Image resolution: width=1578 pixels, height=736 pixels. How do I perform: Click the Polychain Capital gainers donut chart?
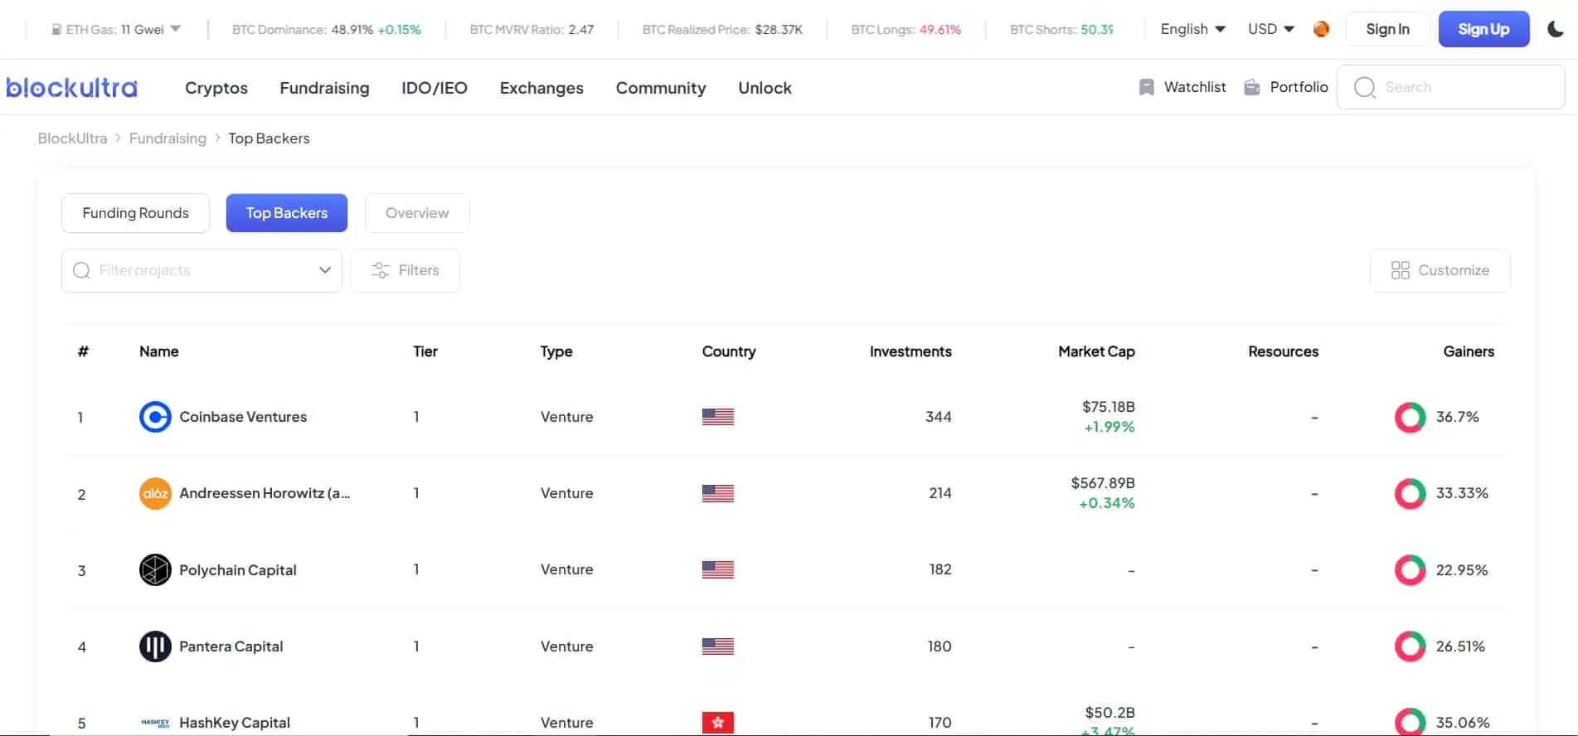1410,570
